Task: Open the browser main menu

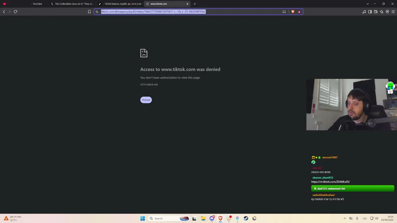Action: click(393, 12)
